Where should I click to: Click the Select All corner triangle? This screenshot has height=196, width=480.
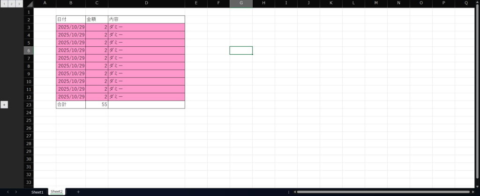pyautogui.click(x=29, y=4)
